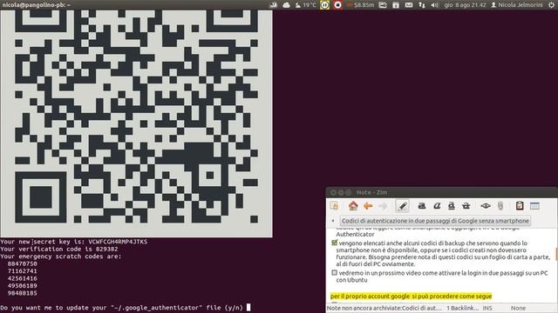The height and width of the screenshot is (313, 558).
Task: Apply mark (underline) formatting in Zim
Action: (452, 206)
